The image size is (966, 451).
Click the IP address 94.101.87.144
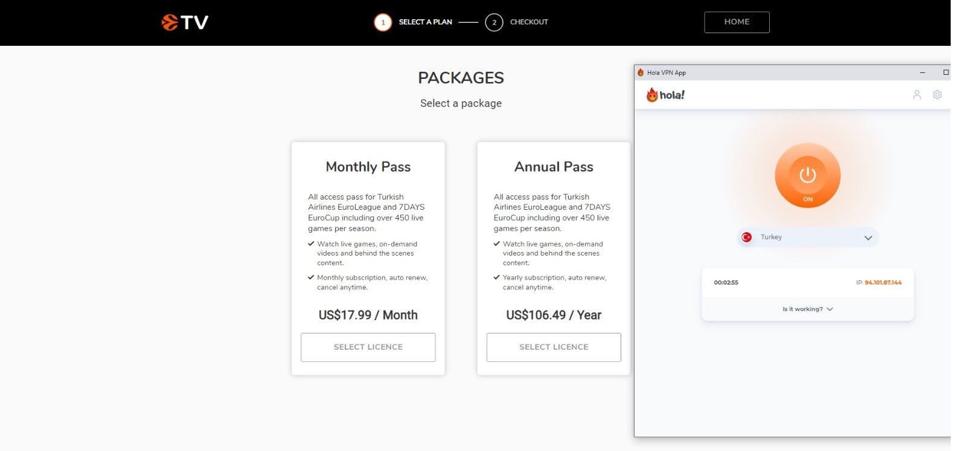coord(883,283)
